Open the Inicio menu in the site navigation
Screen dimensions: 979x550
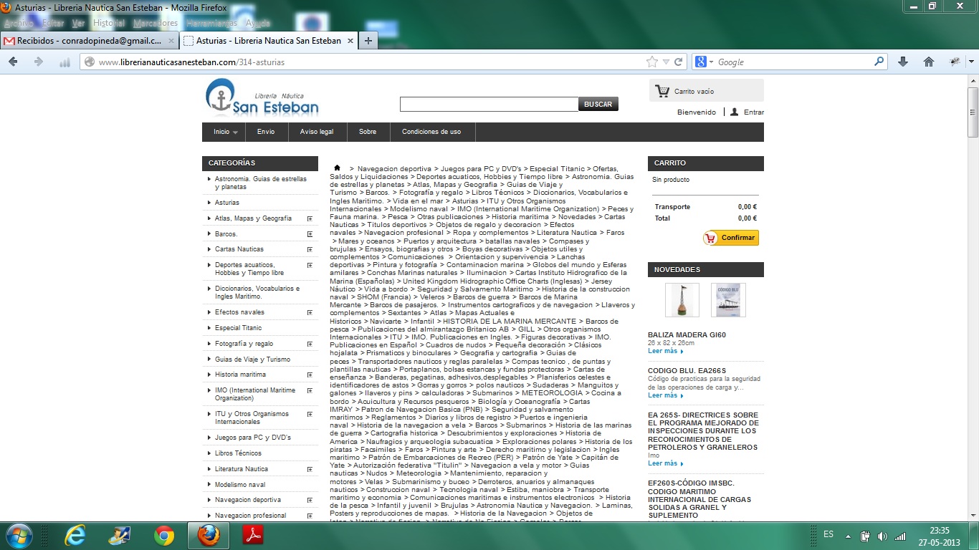coord(224,132)
